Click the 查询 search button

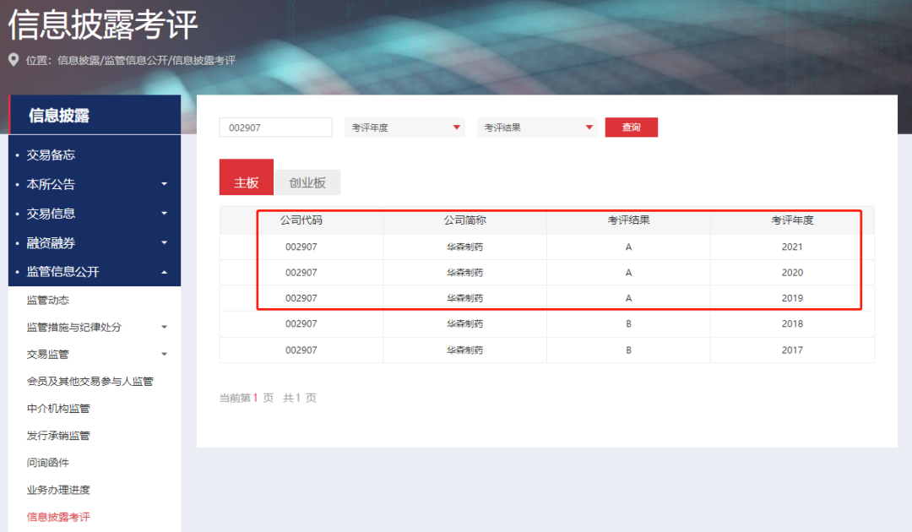click(631, 128)
